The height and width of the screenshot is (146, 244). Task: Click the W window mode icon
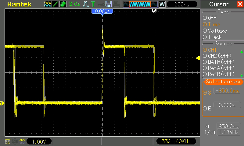coord(162,4)
